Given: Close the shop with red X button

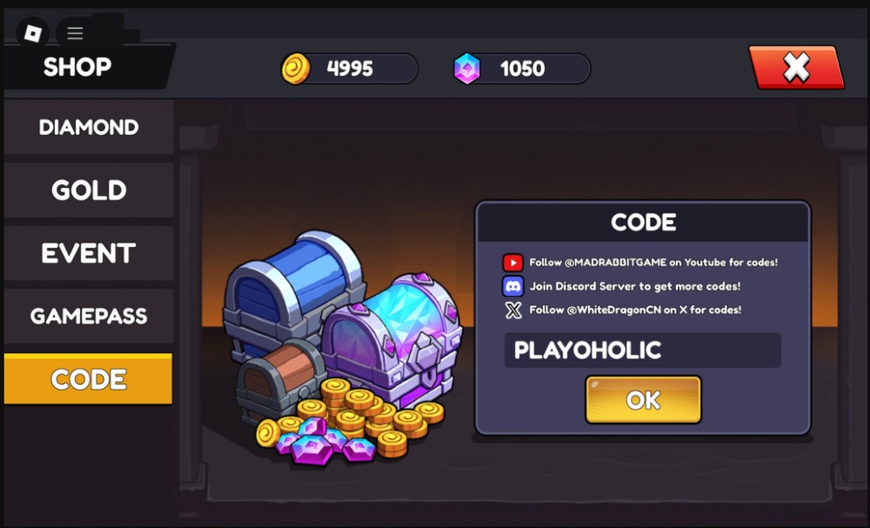Looking at the screenshot, I should 797,68.
